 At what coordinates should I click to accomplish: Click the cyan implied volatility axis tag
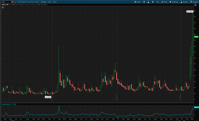point(196,107)
